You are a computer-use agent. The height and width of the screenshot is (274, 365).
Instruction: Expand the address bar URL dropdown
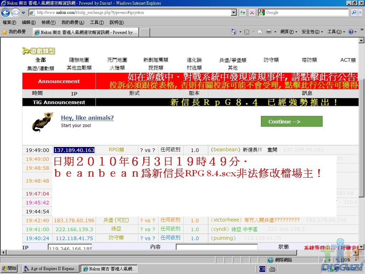234,12
